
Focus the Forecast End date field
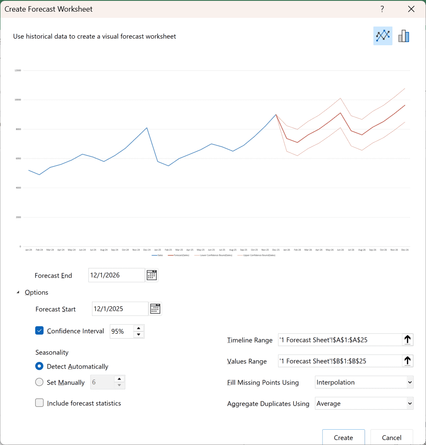pyautogui.click(x=116, y=275)
